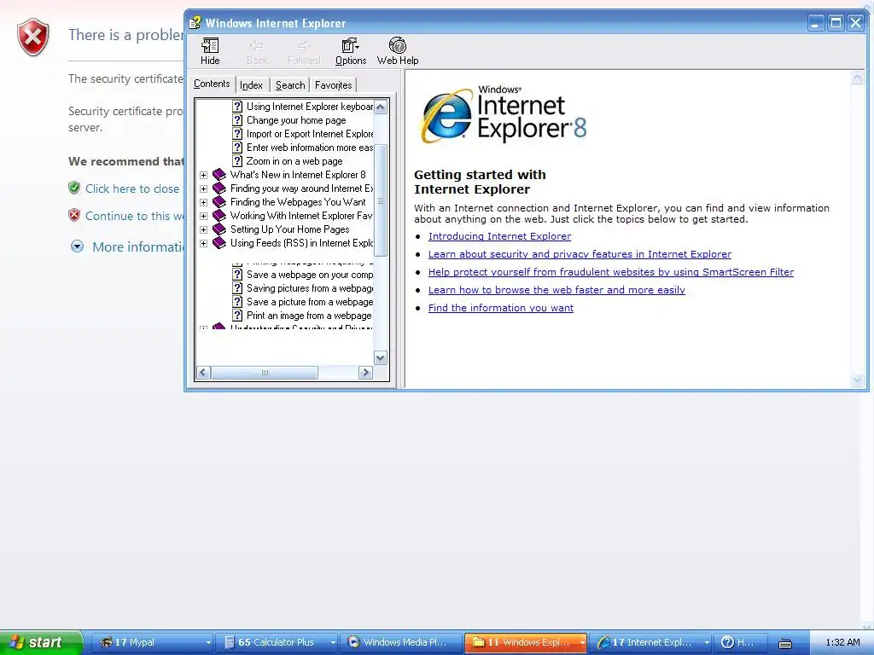Expand Finding your way around Internet Explorer
The image size is (874, 655).
[203, 188]
